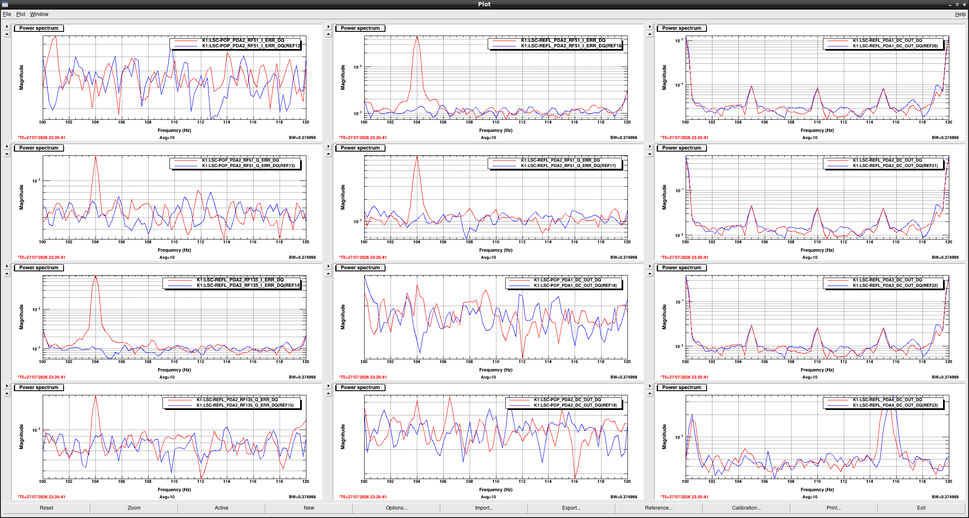Toggle the Active button
This screenshot has width=969, height=518.
point(221,508)
